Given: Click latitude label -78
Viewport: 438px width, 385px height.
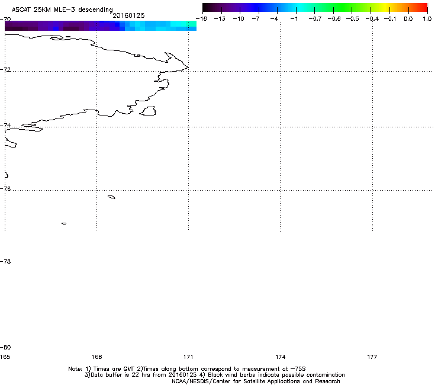Looking at the screenshot, I should pyautogui.click(x=5, y=261).
